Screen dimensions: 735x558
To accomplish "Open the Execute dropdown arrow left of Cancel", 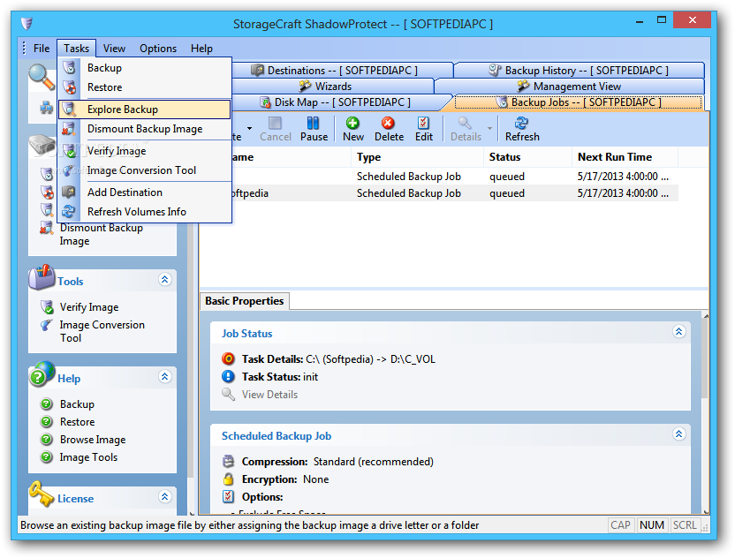I will coord(249,128).
